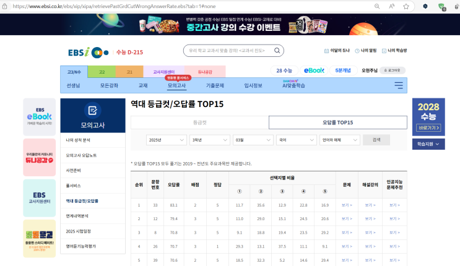Open 듀나공감 side banner

pyautogui.click(x=39, y=157)
